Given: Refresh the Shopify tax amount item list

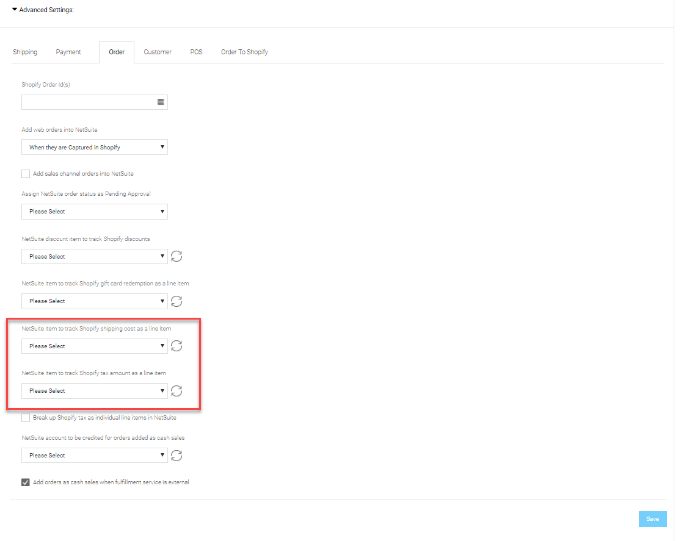Looking at the screenshot, I should pos(177,391).
